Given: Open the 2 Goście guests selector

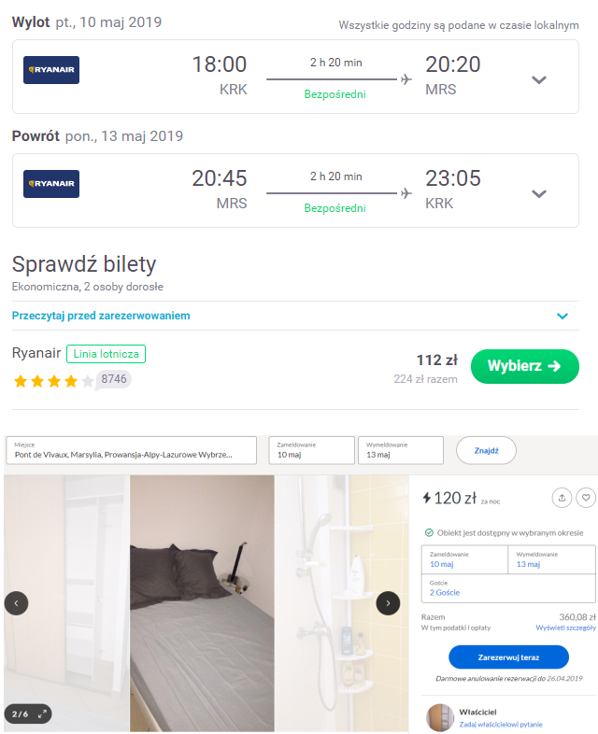Looking at the screenshot, I should coord(508,588).
